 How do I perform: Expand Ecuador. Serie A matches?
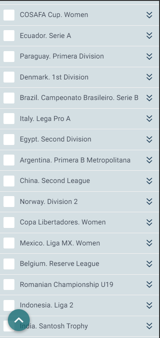(149, 36)
